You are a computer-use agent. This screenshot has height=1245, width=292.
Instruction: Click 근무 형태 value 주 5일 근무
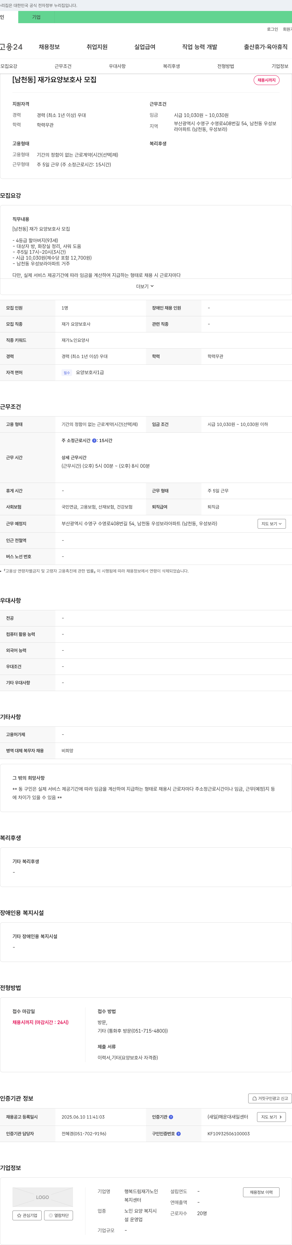[x=218, y=491]
